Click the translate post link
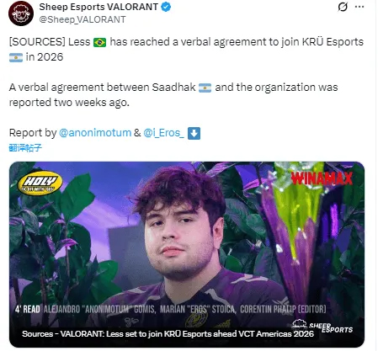 (x=25, y=147)
